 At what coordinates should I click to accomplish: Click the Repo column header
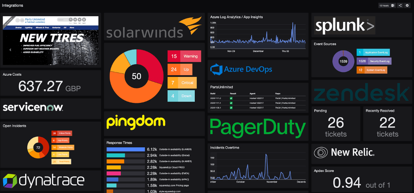pyautogui.click(x=277, y=94)
